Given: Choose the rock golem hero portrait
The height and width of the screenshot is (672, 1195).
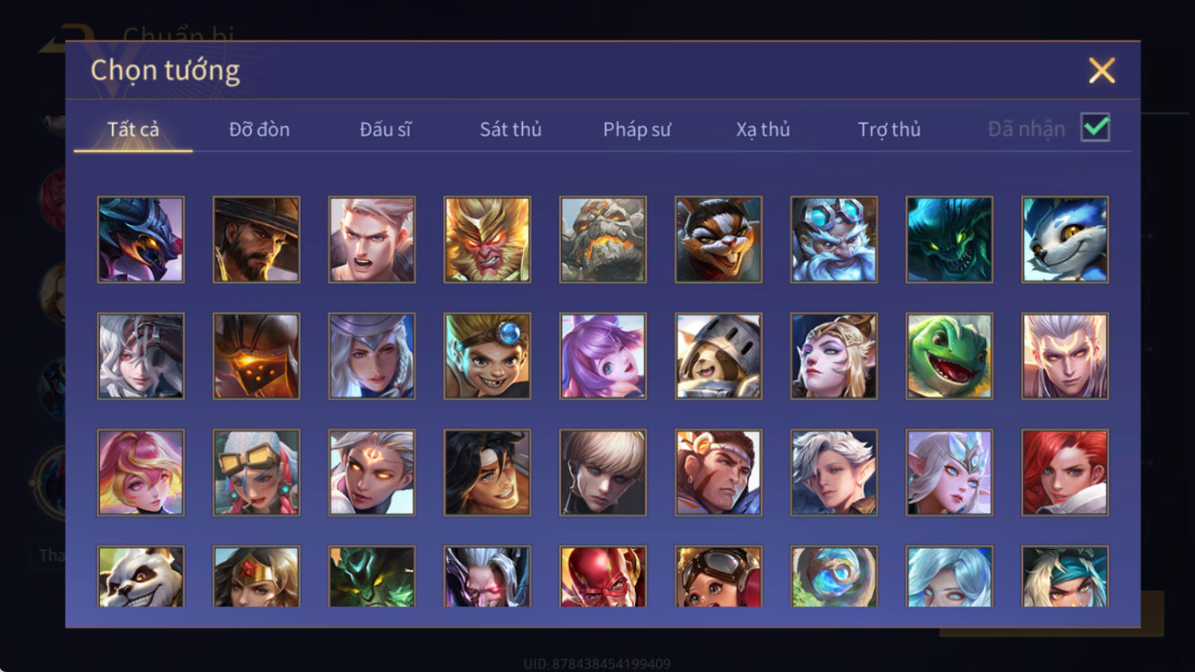Looking at the screenshot, I should (603, 240).
